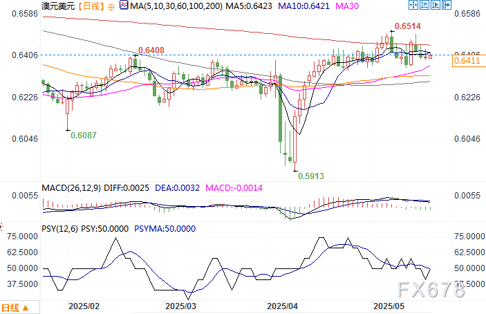
Task: Click the orange 0.6411 current price tag
Action: [x=467, y=60]
